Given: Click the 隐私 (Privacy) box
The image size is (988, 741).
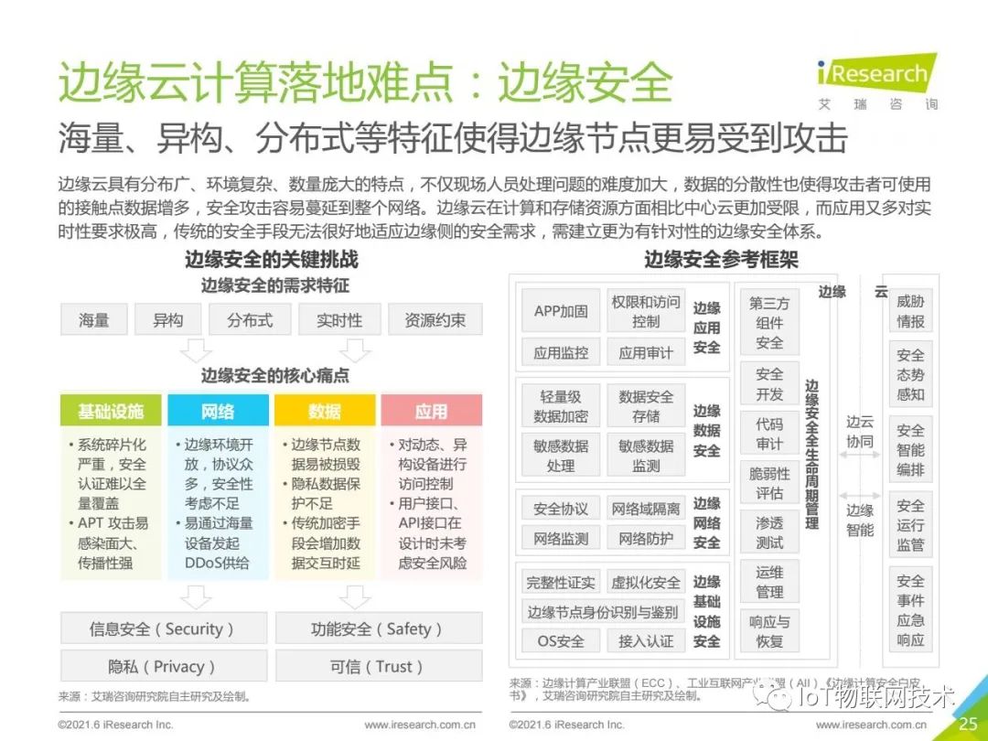Looking at the screenshot, I should click(x=163, y=666).
